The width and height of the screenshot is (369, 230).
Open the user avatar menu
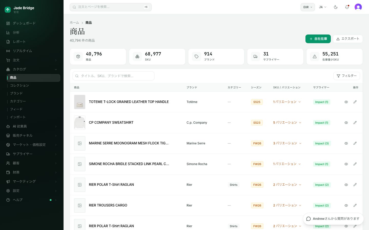(358, 7)
